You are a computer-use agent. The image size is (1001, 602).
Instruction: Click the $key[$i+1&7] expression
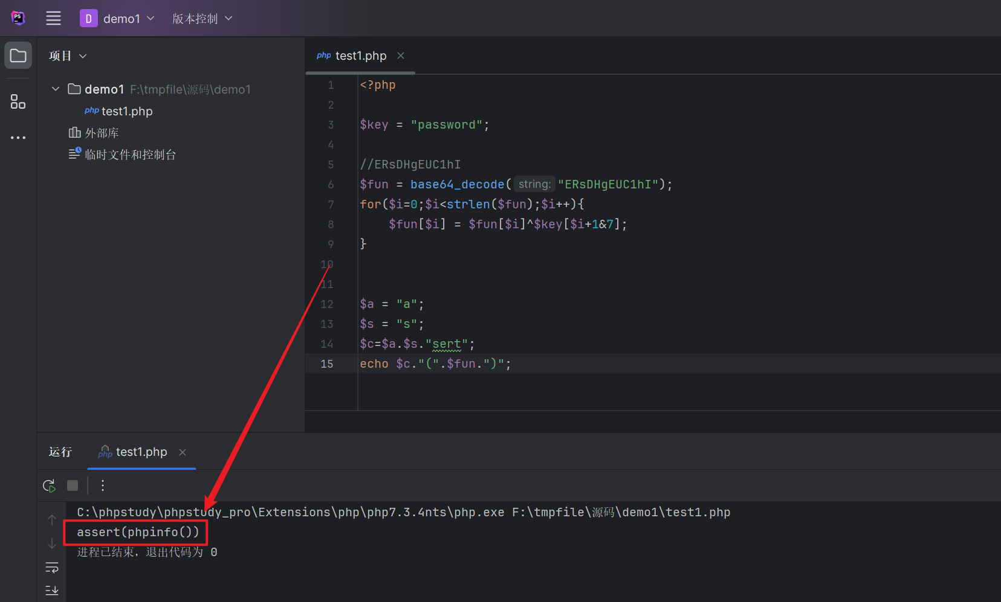(577, 224)
